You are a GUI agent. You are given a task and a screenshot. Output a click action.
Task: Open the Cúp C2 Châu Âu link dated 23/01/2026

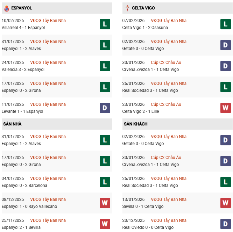click(x=166, y=104)
